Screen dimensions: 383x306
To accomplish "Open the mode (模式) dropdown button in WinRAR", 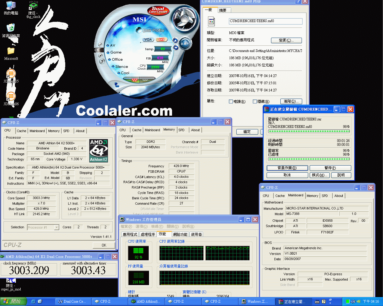I will 320,175.
